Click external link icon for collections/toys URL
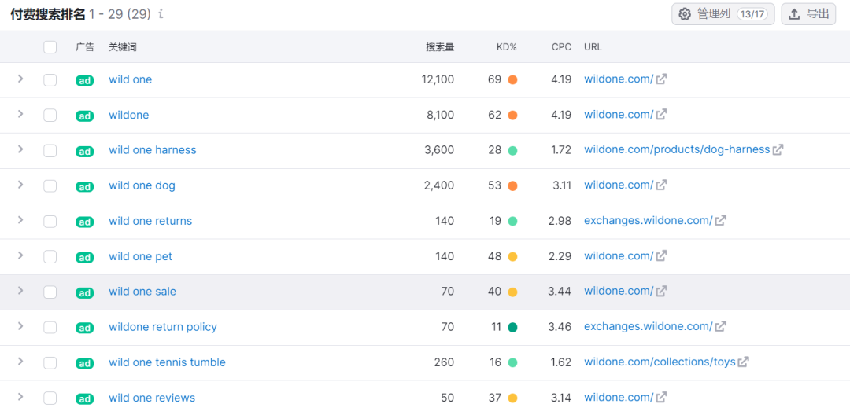The height and width of the screenshot is (415, 850). click(743, 362)
